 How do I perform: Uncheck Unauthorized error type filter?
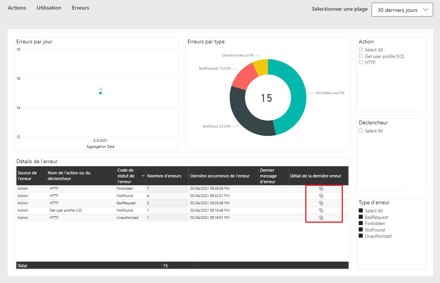click(361, 236)
